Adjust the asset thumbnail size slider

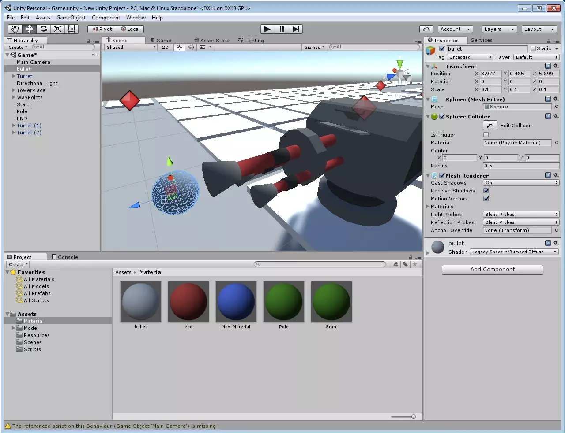(413, 417)
